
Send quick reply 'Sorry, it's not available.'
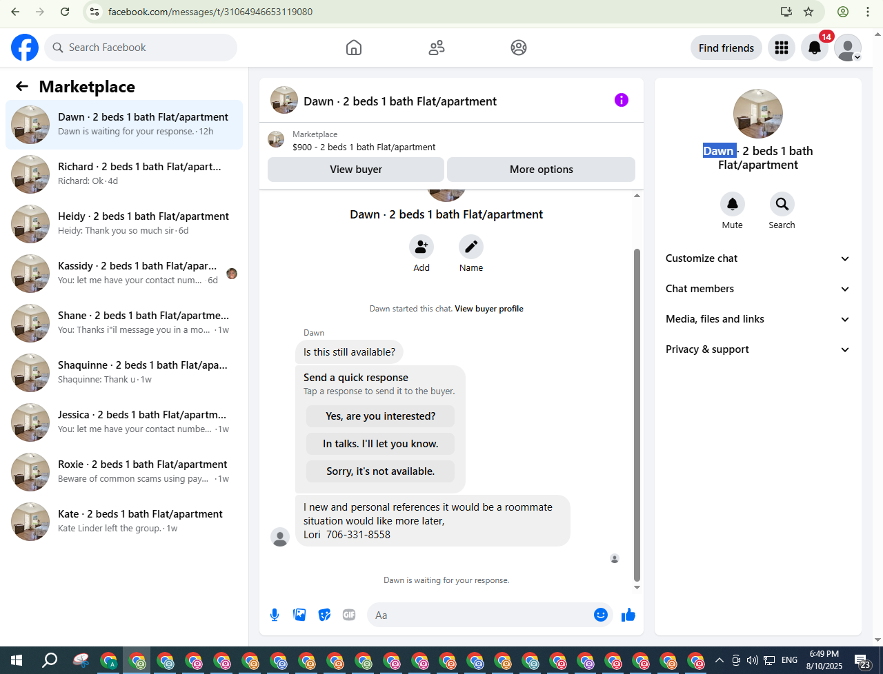click(380, 471)
